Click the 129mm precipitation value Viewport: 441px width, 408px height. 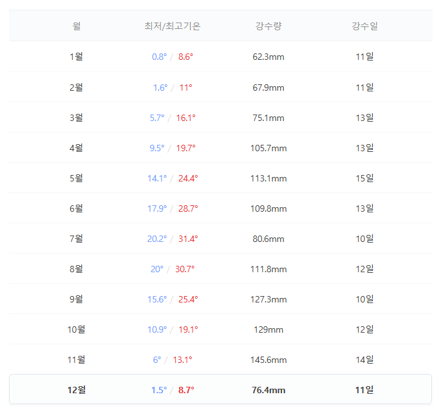[x=268, y=329]
